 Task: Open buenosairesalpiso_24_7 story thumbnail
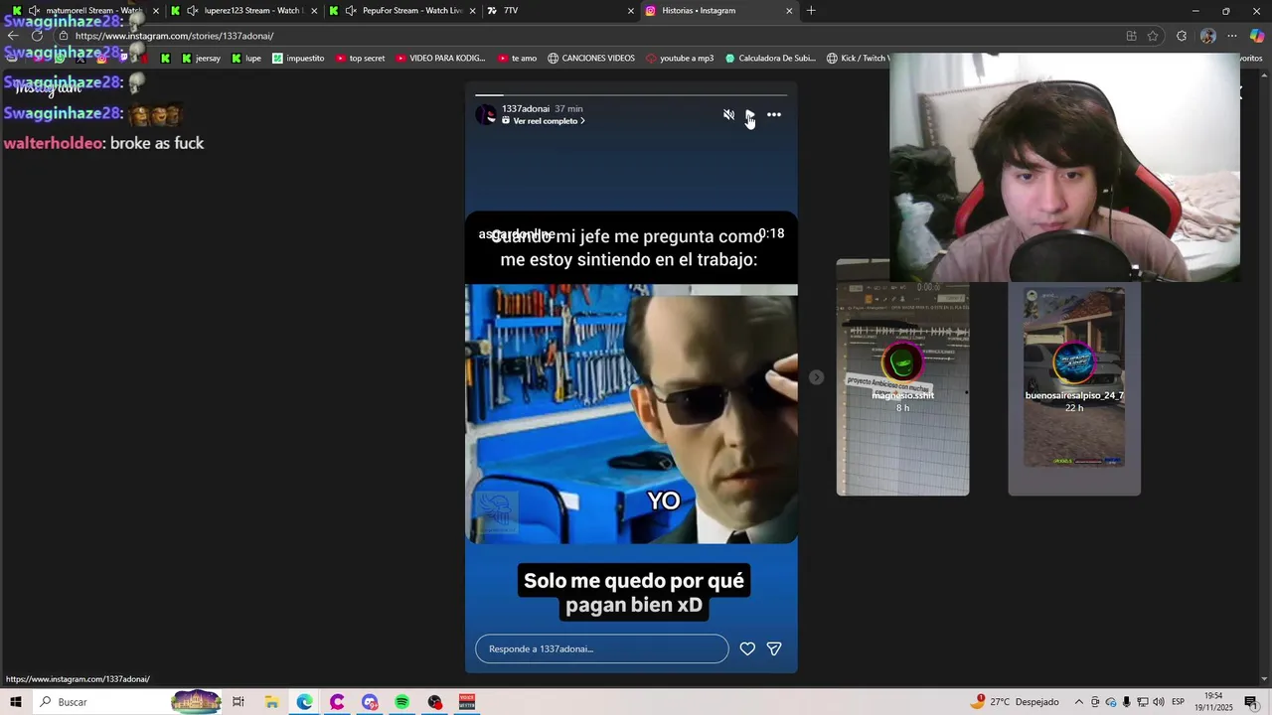click(1074, 389)
